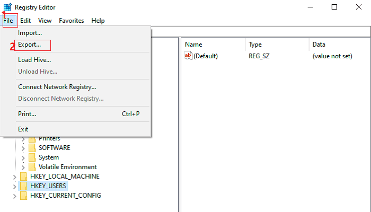Close the Registry Editor window

click(359, 7)
